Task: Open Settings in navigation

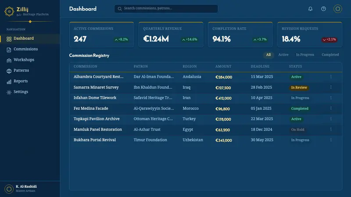Action: 30,92
